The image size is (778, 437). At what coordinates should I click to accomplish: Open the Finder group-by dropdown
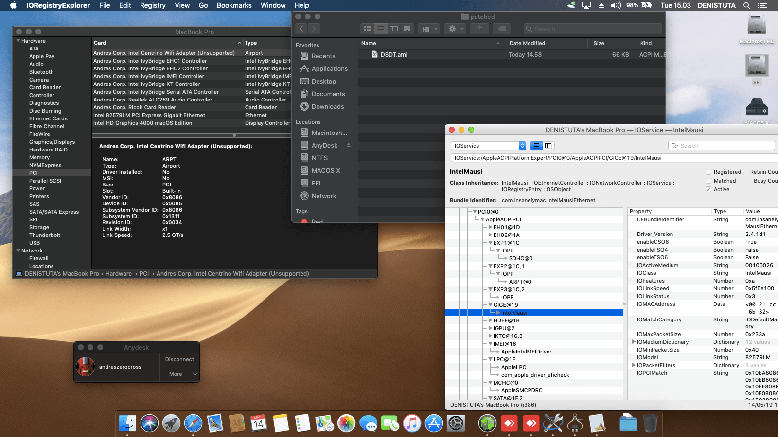coord(428,29)
